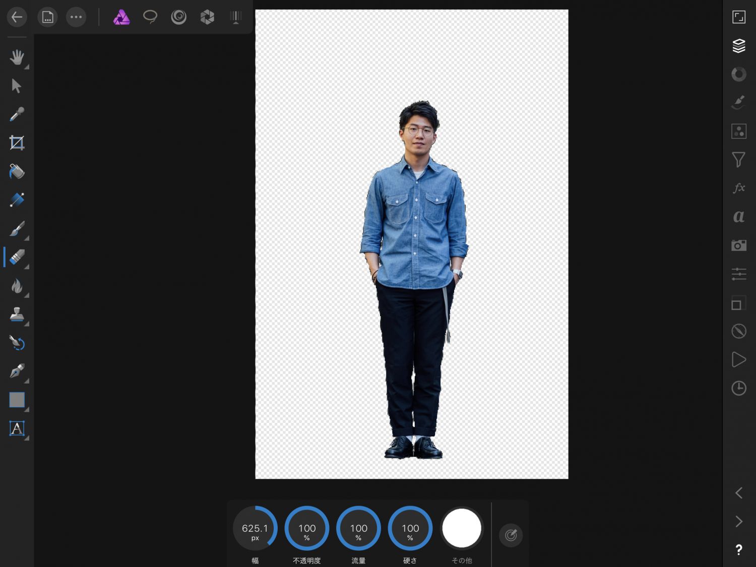Screen dimensions: 756x567
Task: Expand the Artistic Text tool options
Action: pyautogui.click(x=27, y=438)
